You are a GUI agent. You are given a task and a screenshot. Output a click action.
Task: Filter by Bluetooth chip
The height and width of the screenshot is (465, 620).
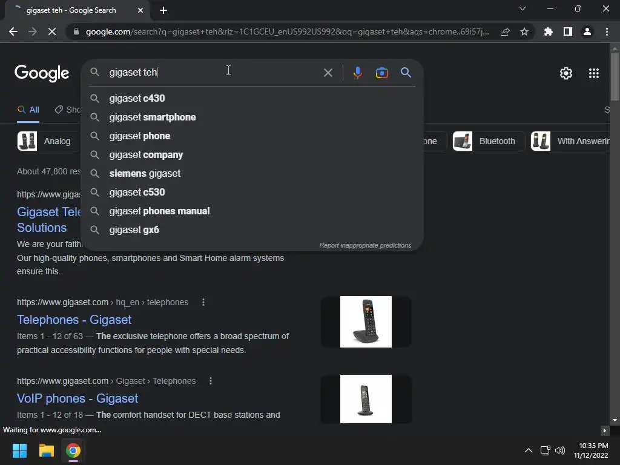tap(489, 141)
